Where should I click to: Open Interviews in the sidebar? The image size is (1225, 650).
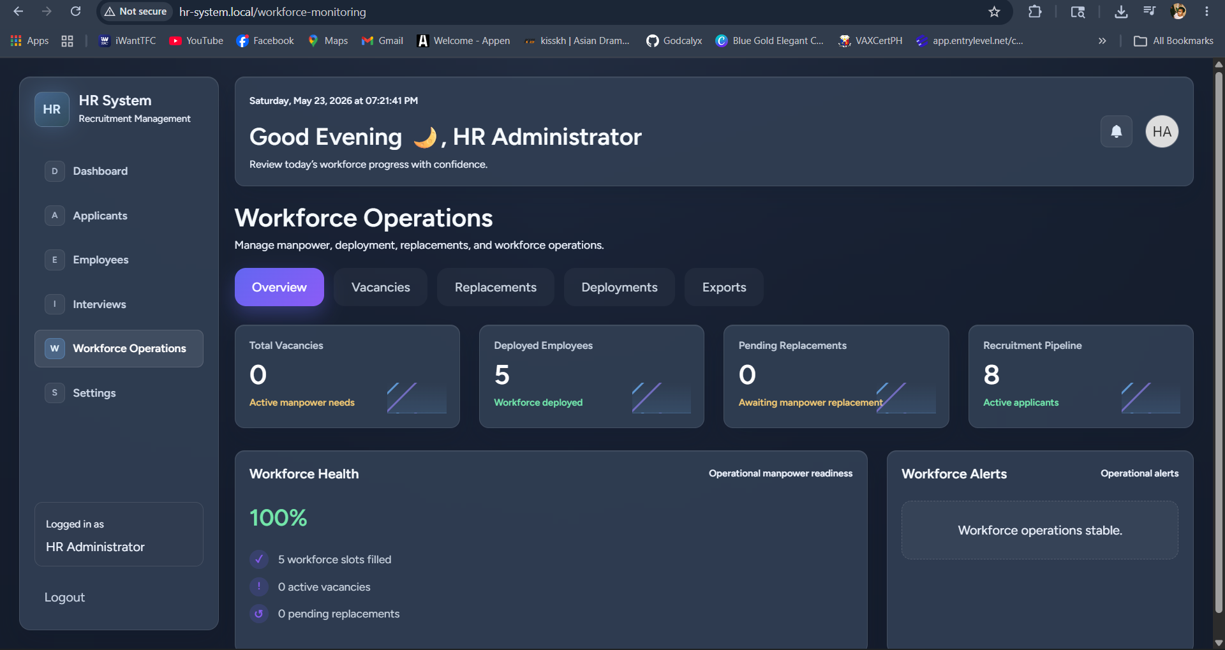point(119,304)
